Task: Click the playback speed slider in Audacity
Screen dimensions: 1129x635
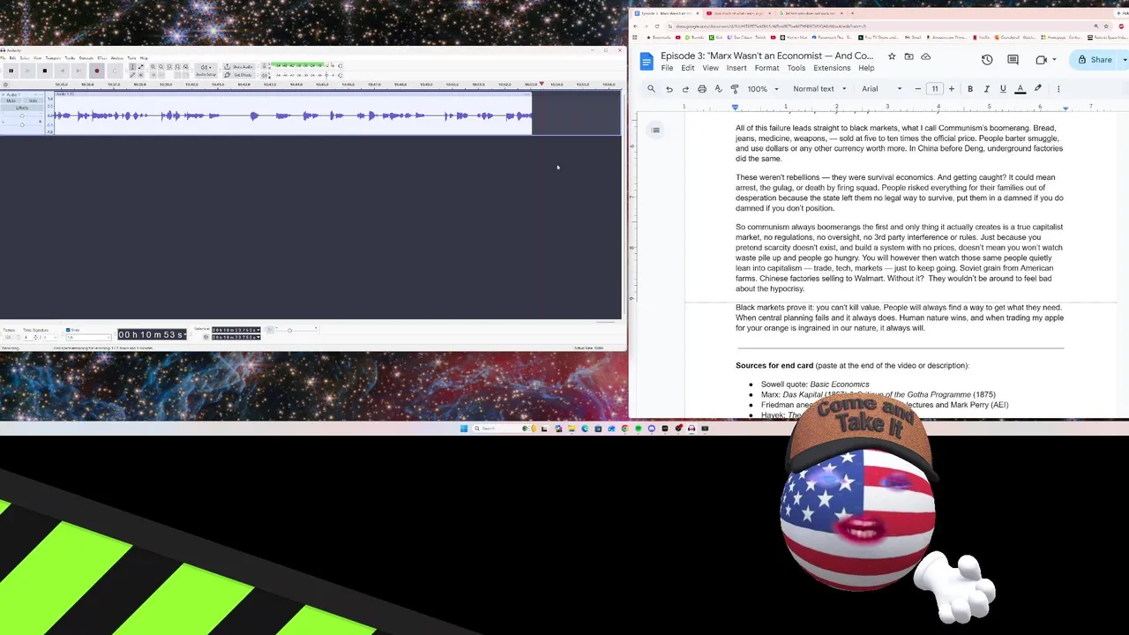Action: 289,330
